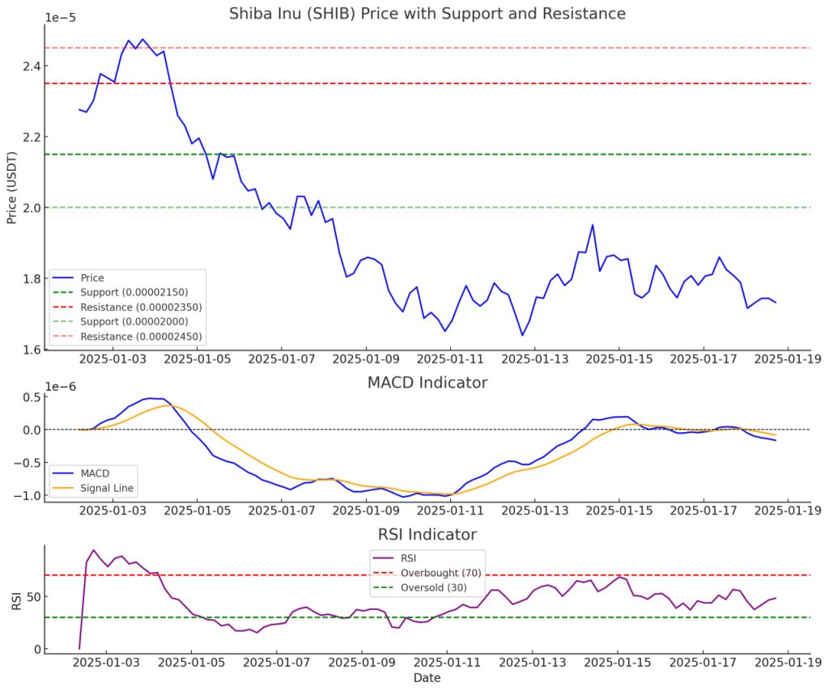This screenshot has height=691, width=829.
Task: Click 2025-01-03 under the MACD chart
Action: tap(113, 511)
